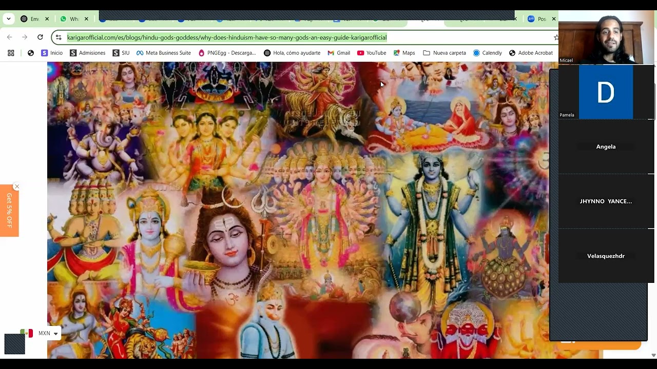Reload the current page
657x369 pixels.
click(x=40, y=37)
